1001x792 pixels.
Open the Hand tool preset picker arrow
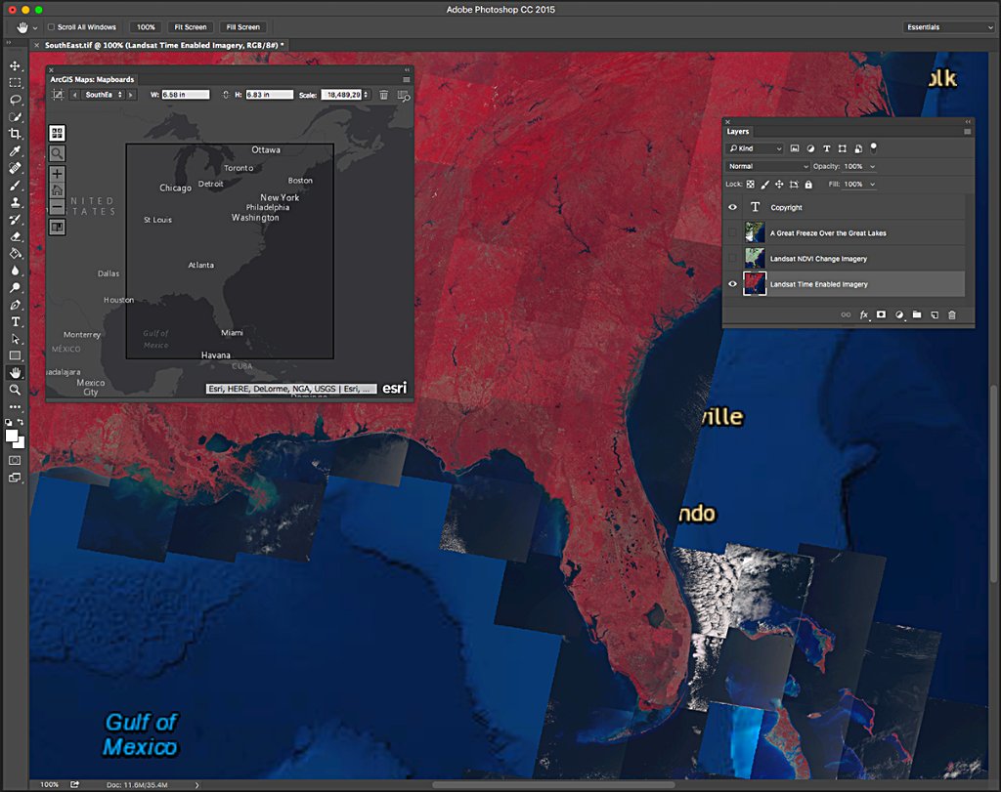(34, 28)
